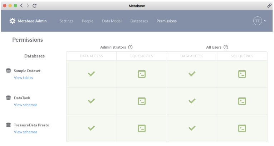Click SQL queries icon for Administrators TreasureData Presto
This screenshot has width=274, height=146.
(x=142, y=128)
